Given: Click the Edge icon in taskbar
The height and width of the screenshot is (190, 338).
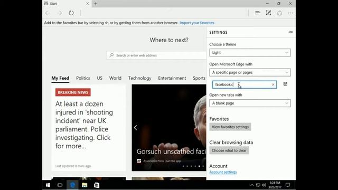Looking at the screenshot, I should [x=72, y=185].
